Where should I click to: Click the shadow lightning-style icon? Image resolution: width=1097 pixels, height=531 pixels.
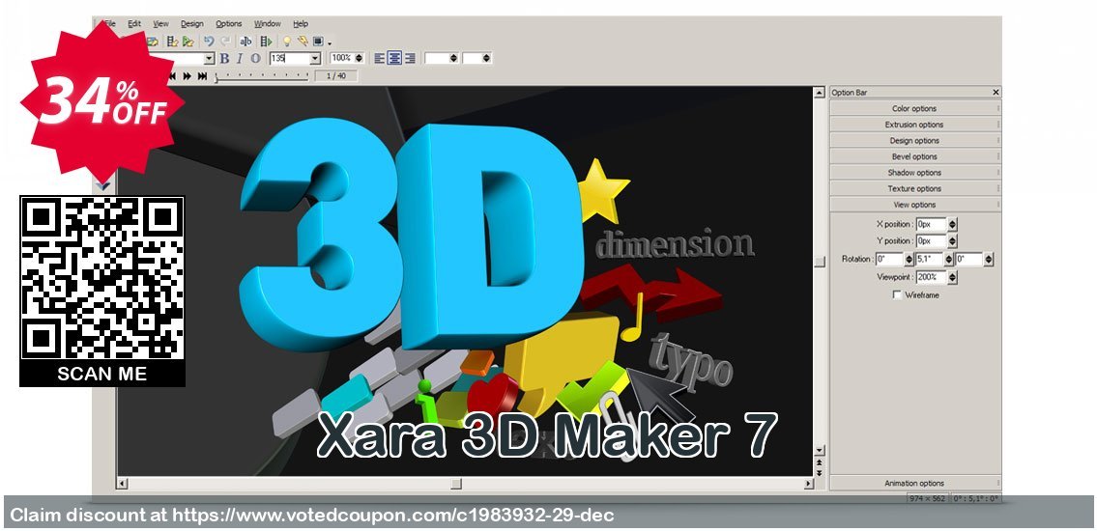[x=303, y=42]
